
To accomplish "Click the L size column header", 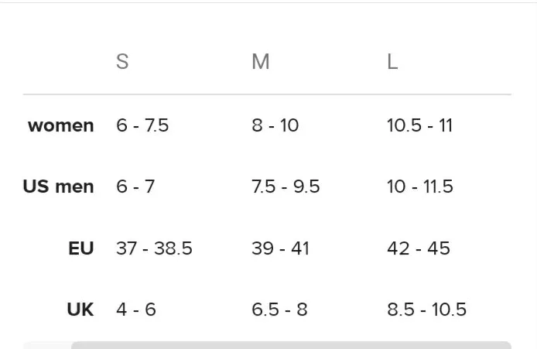I will click(x=392, y=62).
